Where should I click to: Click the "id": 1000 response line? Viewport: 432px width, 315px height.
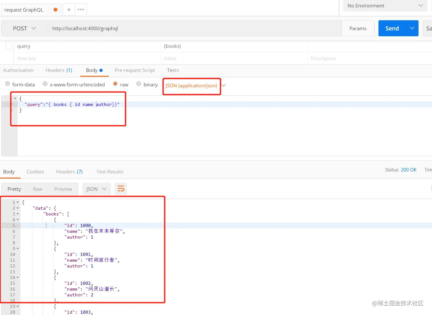tap(79, 225)
